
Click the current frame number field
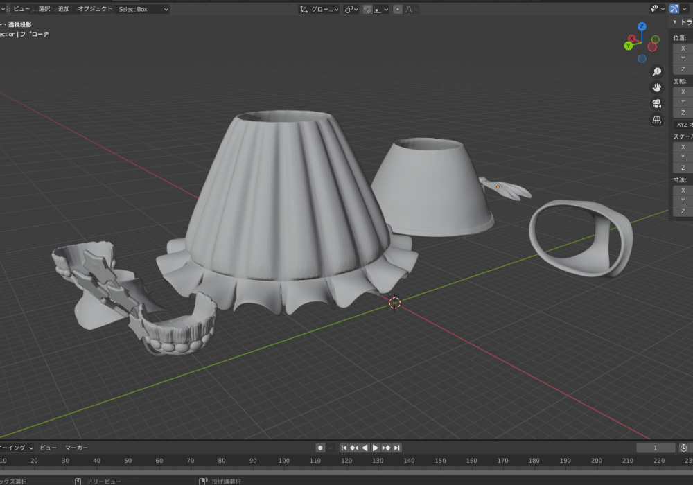[656, 448]
